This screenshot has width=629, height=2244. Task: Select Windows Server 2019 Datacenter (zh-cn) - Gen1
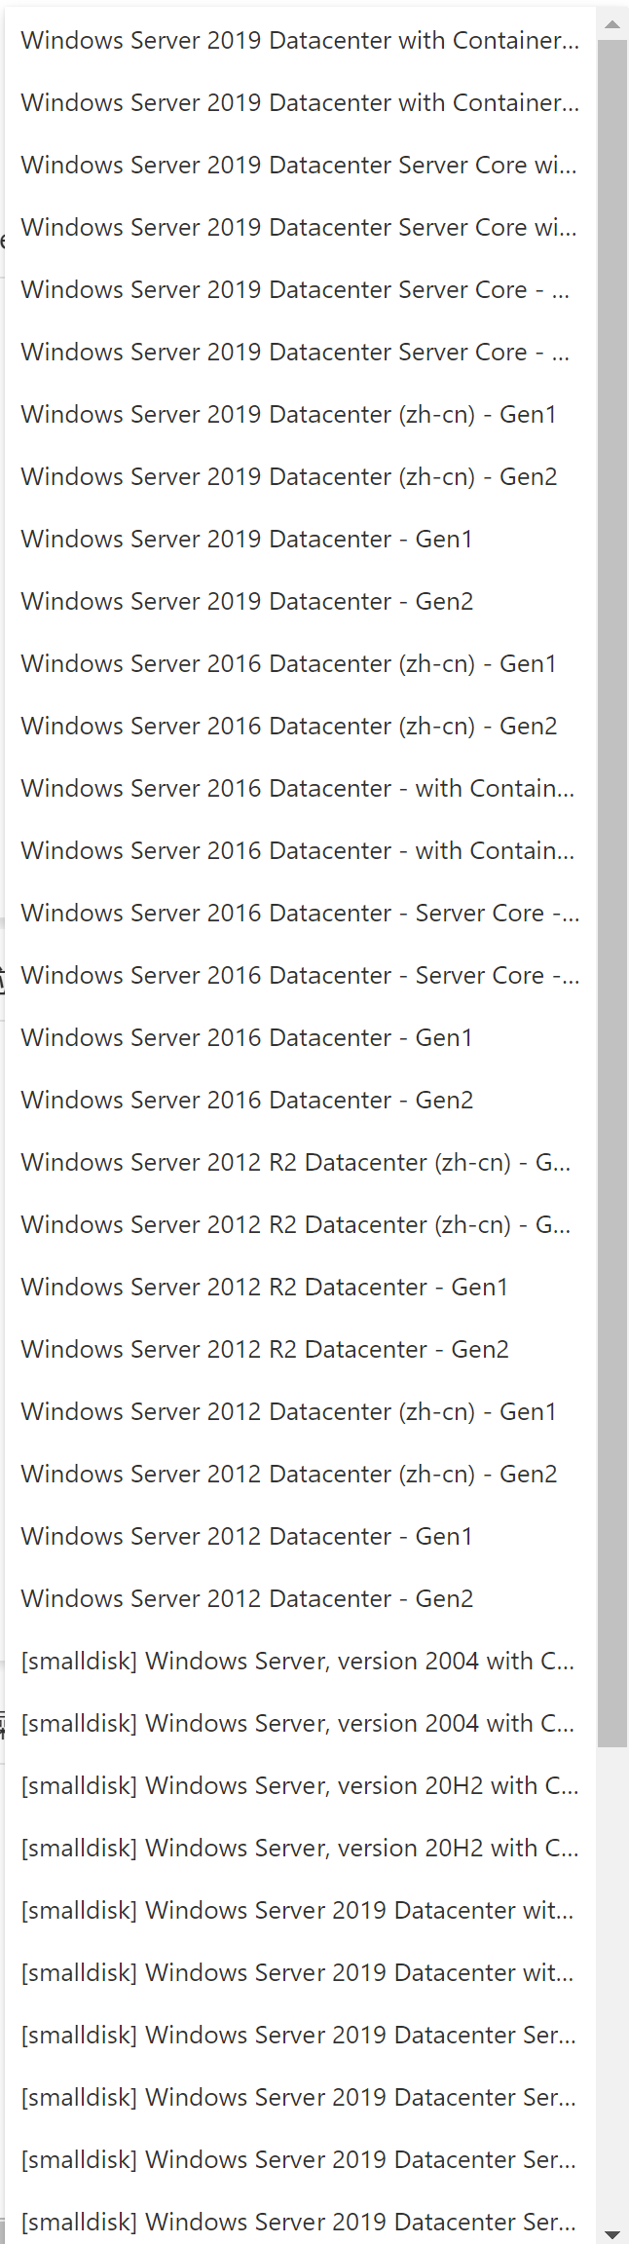pos(300,414)
